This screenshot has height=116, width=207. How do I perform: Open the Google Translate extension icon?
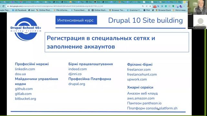(x=158, y=6)
